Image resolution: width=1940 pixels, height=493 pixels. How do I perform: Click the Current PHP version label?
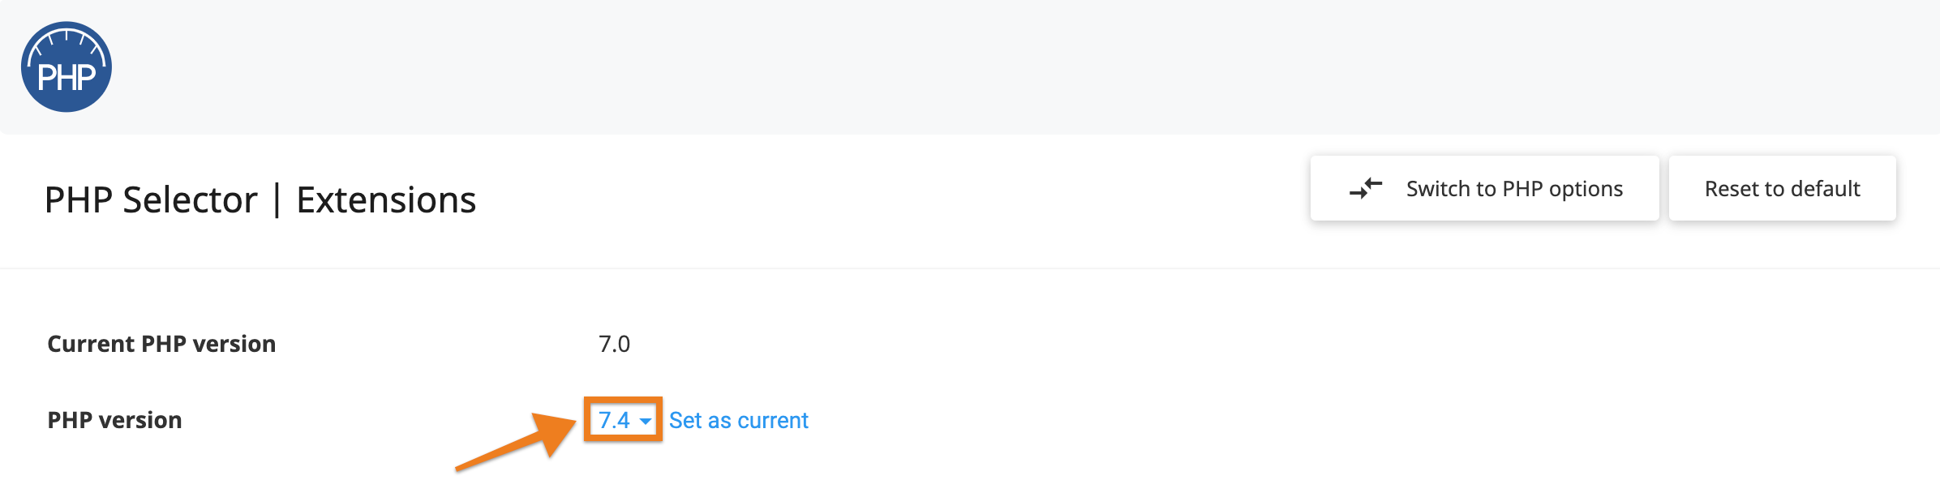coord(161,343)
